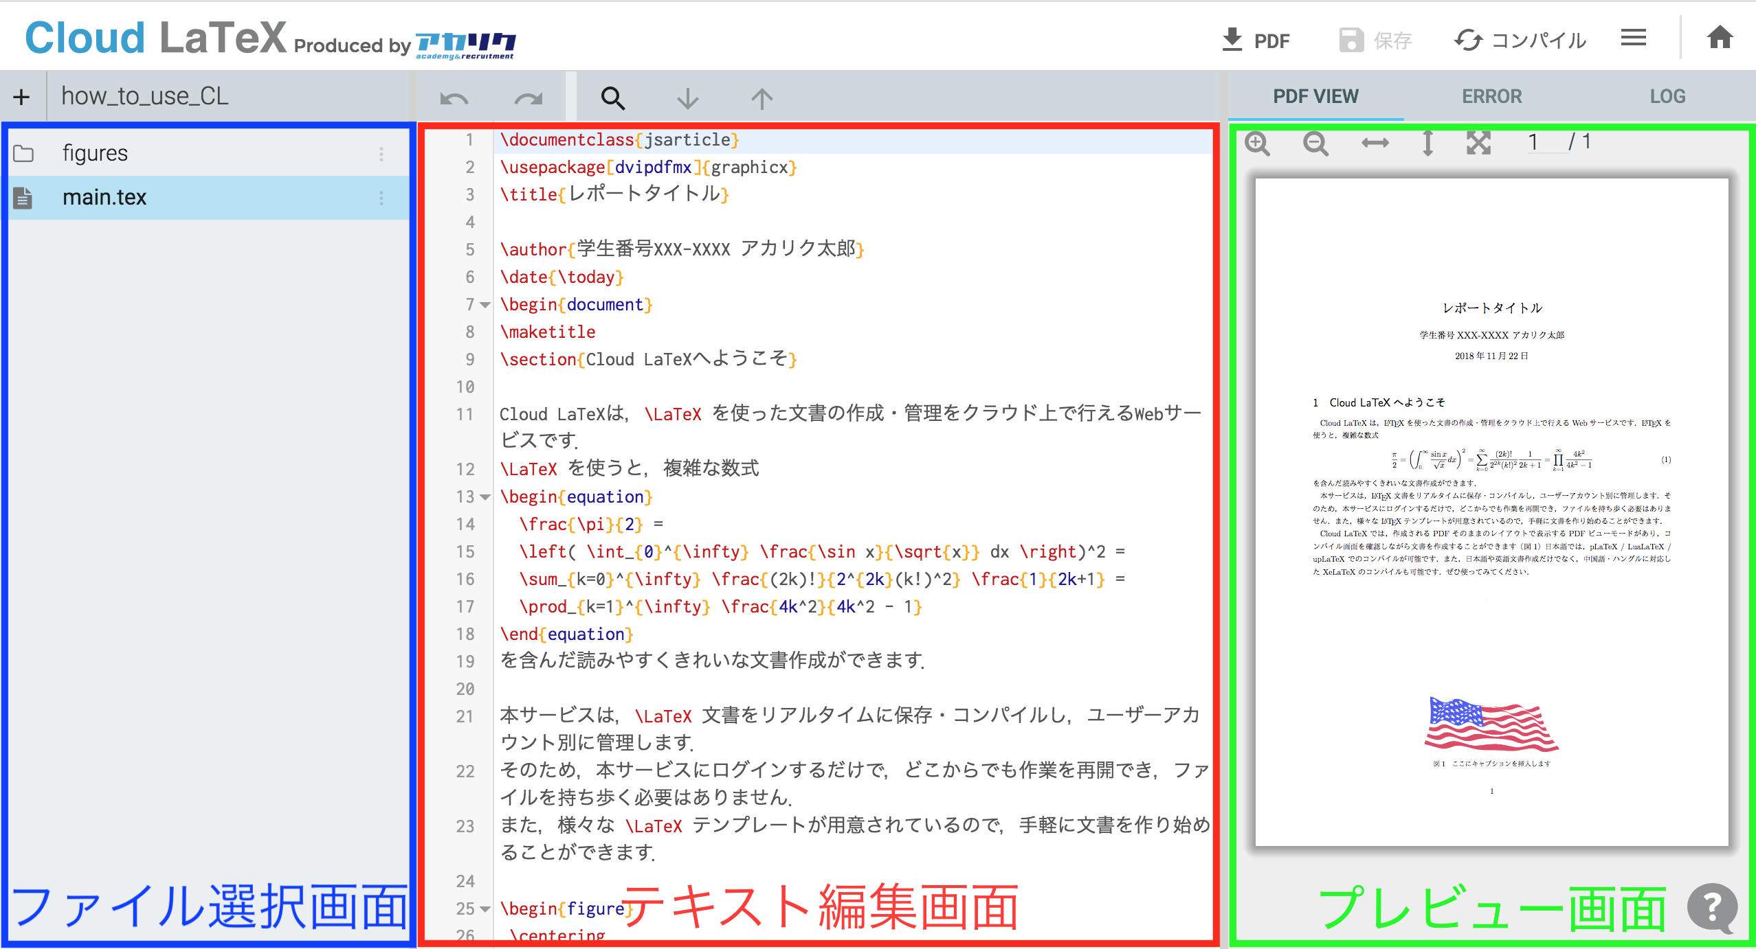Viewport: 1756px width, 949px height.
Task: Jump to previous match with up arrow
Action: (762, 98)
